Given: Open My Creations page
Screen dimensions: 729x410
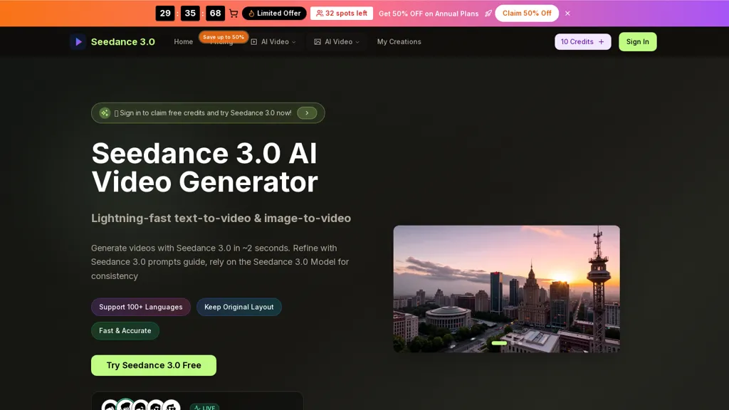Looking at the screenshot, I should (399, 42).
